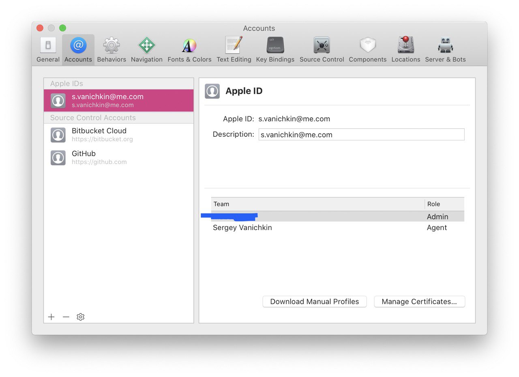Viewport: 519px width, 377px height.
Task: Click the Bitbucket Cloud avatar icon
Action: (58, 135)
